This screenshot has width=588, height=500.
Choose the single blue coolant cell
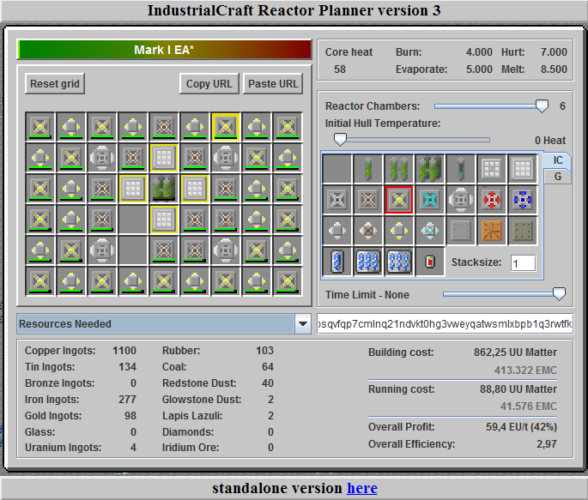[336, 262]
